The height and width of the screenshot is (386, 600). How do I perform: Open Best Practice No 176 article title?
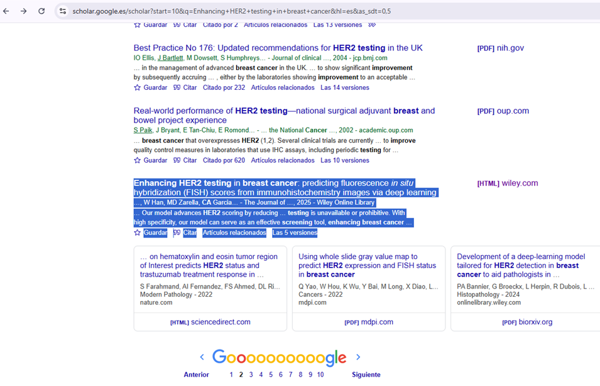tap(278, 48)
